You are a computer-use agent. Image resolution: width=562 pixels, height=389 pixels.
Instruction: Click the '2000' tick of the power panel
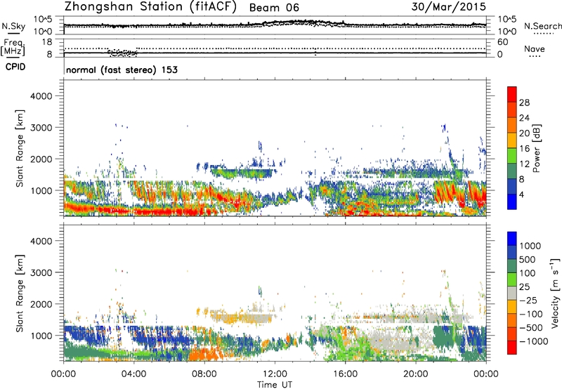[41, 159]
